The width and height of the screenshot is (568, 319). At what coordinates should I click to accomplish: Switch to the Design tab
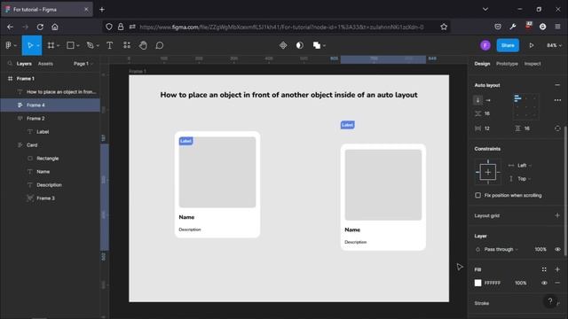click(482, 64)
